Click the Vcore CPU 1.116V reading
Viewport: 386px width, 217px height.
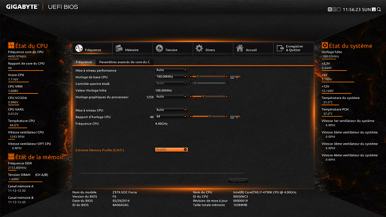(x=13, y=79)
